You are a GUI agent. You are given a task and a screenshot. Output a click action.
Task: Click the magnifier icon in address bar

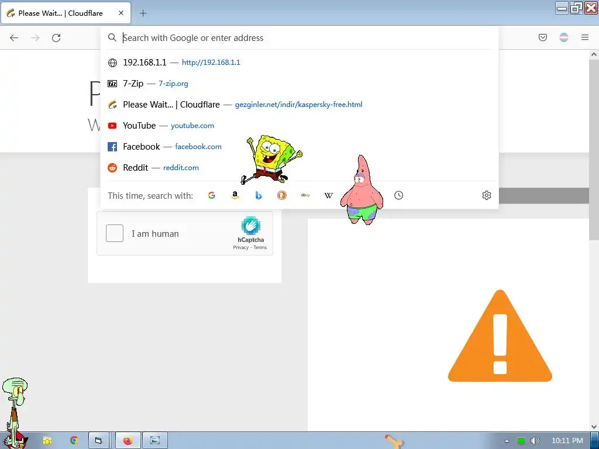tap(112, 37)
